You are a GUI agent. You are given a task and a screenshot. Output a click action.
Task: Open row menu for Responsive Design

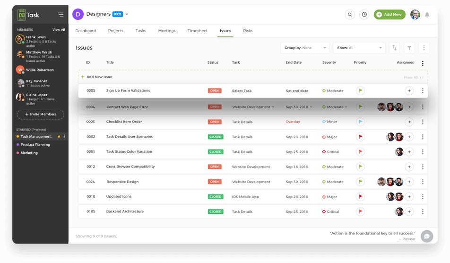tap(423, 182)
